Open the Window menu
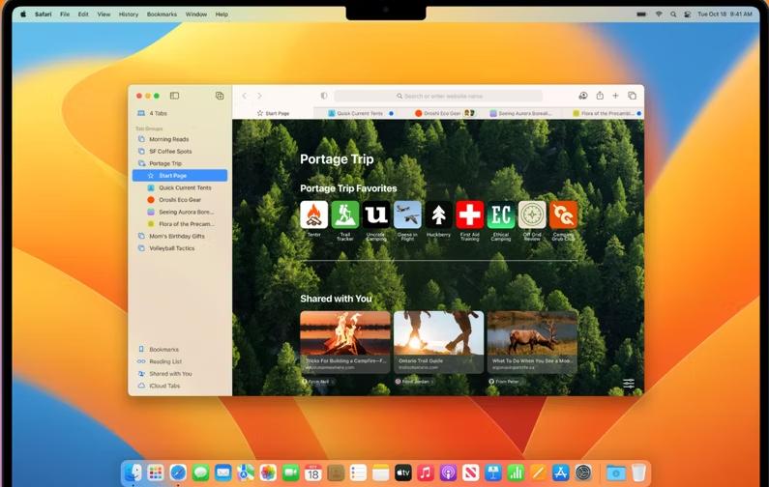Screen dimensions: 769x487 point(196,14)
